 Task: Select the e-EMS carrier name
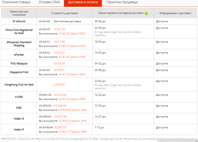[x=19, y=97]
